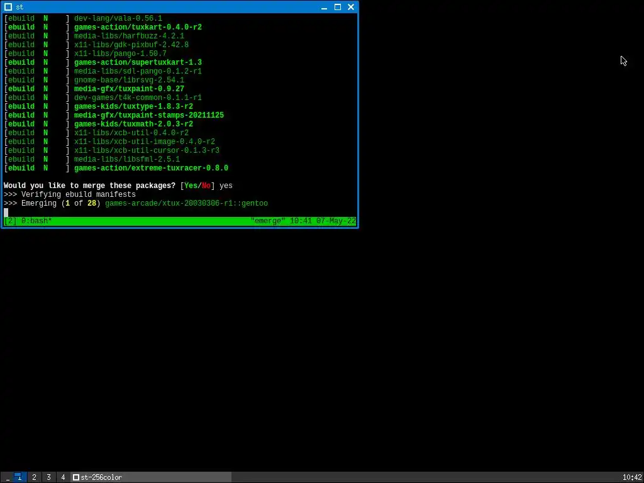Select the st-256color taskbar entry
This screenshot has width=644, height=483.
coord(151,477)
